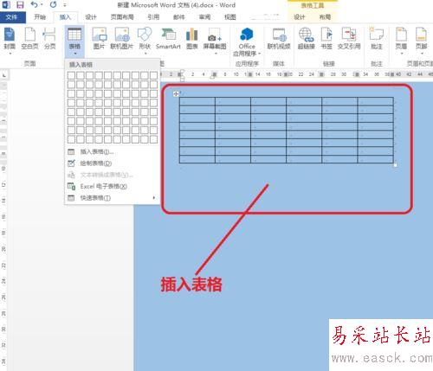Expand the 快速表格 submenu arrow
The image size is (433, 371).
[154, 198]
